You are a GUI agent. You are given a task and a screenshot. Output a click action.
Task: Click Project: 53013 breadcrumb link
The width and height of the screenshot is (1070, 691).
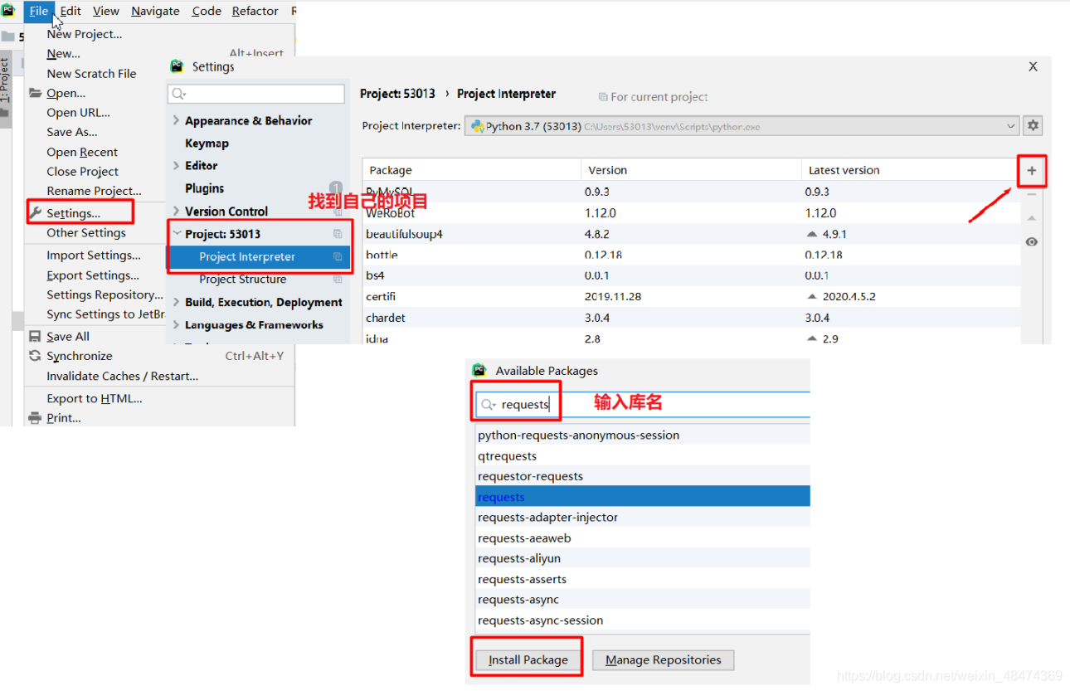tap(397, 94)
